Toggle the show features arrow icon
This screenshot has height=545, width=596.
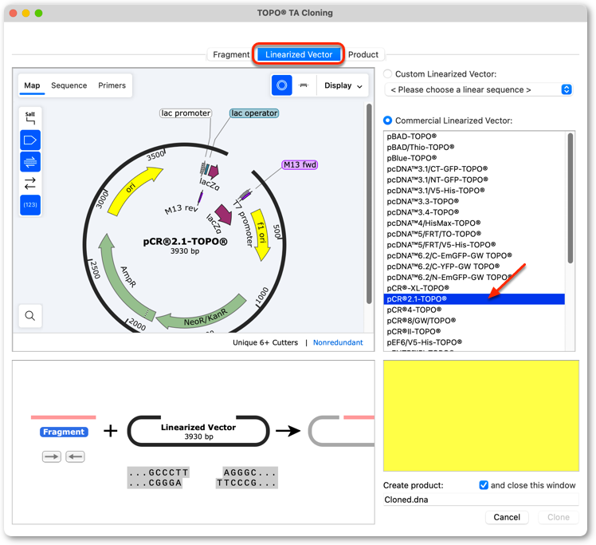coord(30,140)
